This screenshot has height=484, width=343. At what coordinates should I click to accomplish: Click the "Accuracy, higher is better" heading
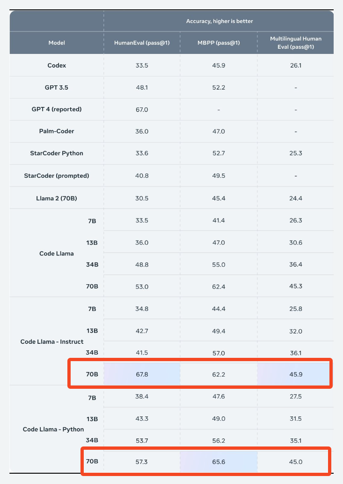tap(219, 21)
